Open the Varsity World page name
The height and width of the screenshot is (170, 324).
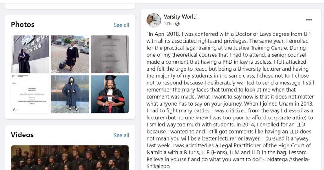180,16
